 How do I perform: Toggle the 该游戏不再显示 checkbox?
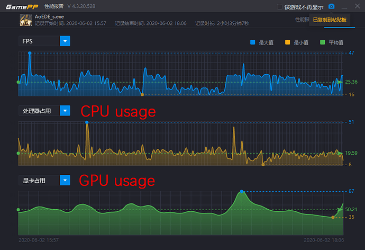click(x=280, y=7)
